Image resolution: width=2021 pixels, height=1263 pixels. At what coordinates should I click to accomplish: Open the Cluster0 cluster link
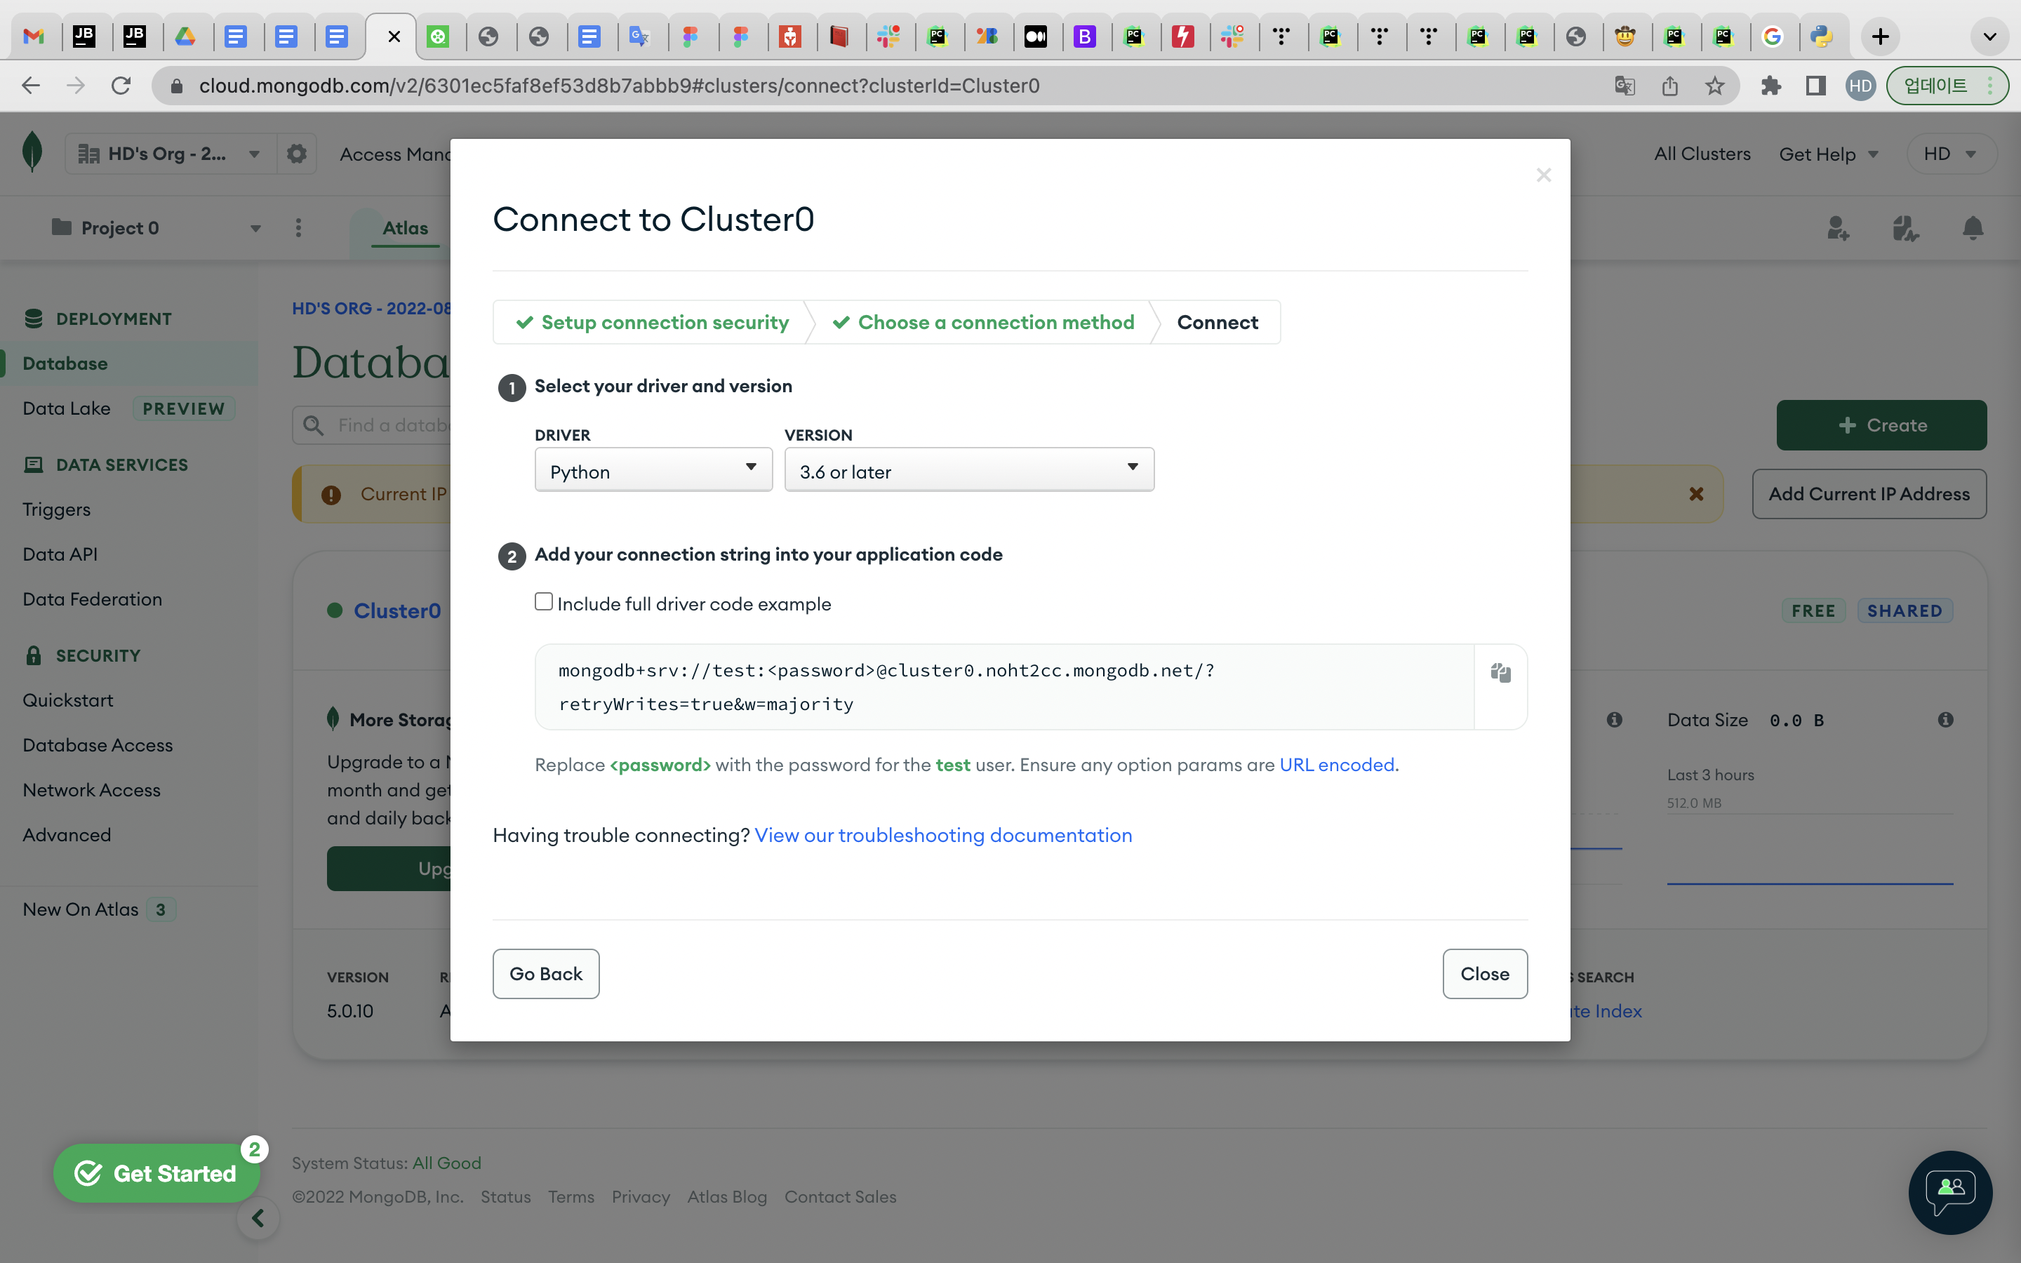point(396,610)
